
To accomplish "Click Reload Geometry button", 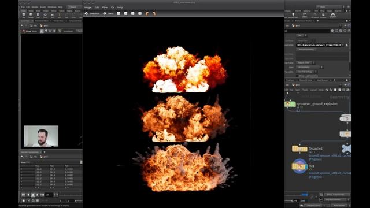I will 306,50.
